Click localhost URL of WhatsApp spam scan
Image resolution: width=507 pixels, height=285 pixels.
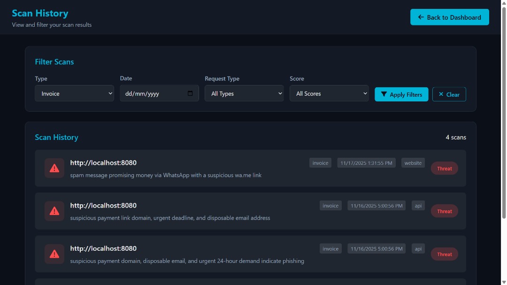(x=103, y=163)
